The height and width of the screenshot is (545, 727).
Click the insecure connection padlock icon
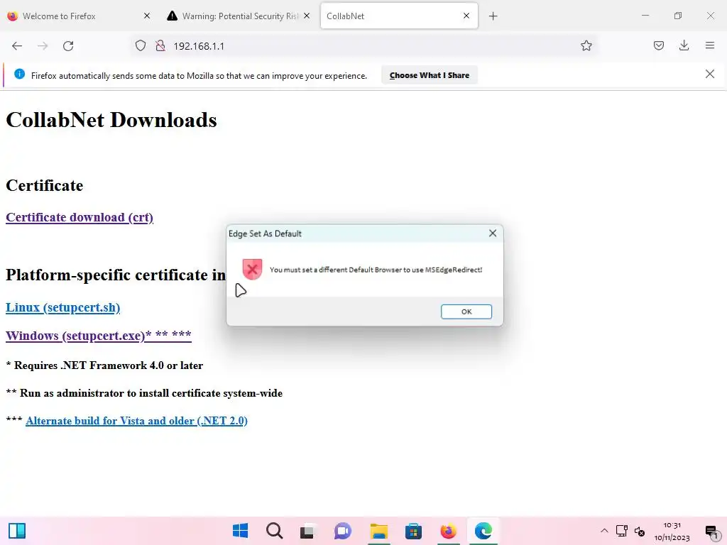click(160, 46)
